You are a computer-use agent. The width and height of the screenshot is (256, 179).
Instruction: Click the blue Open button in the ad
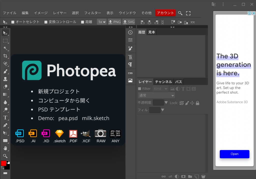(234, 154)
